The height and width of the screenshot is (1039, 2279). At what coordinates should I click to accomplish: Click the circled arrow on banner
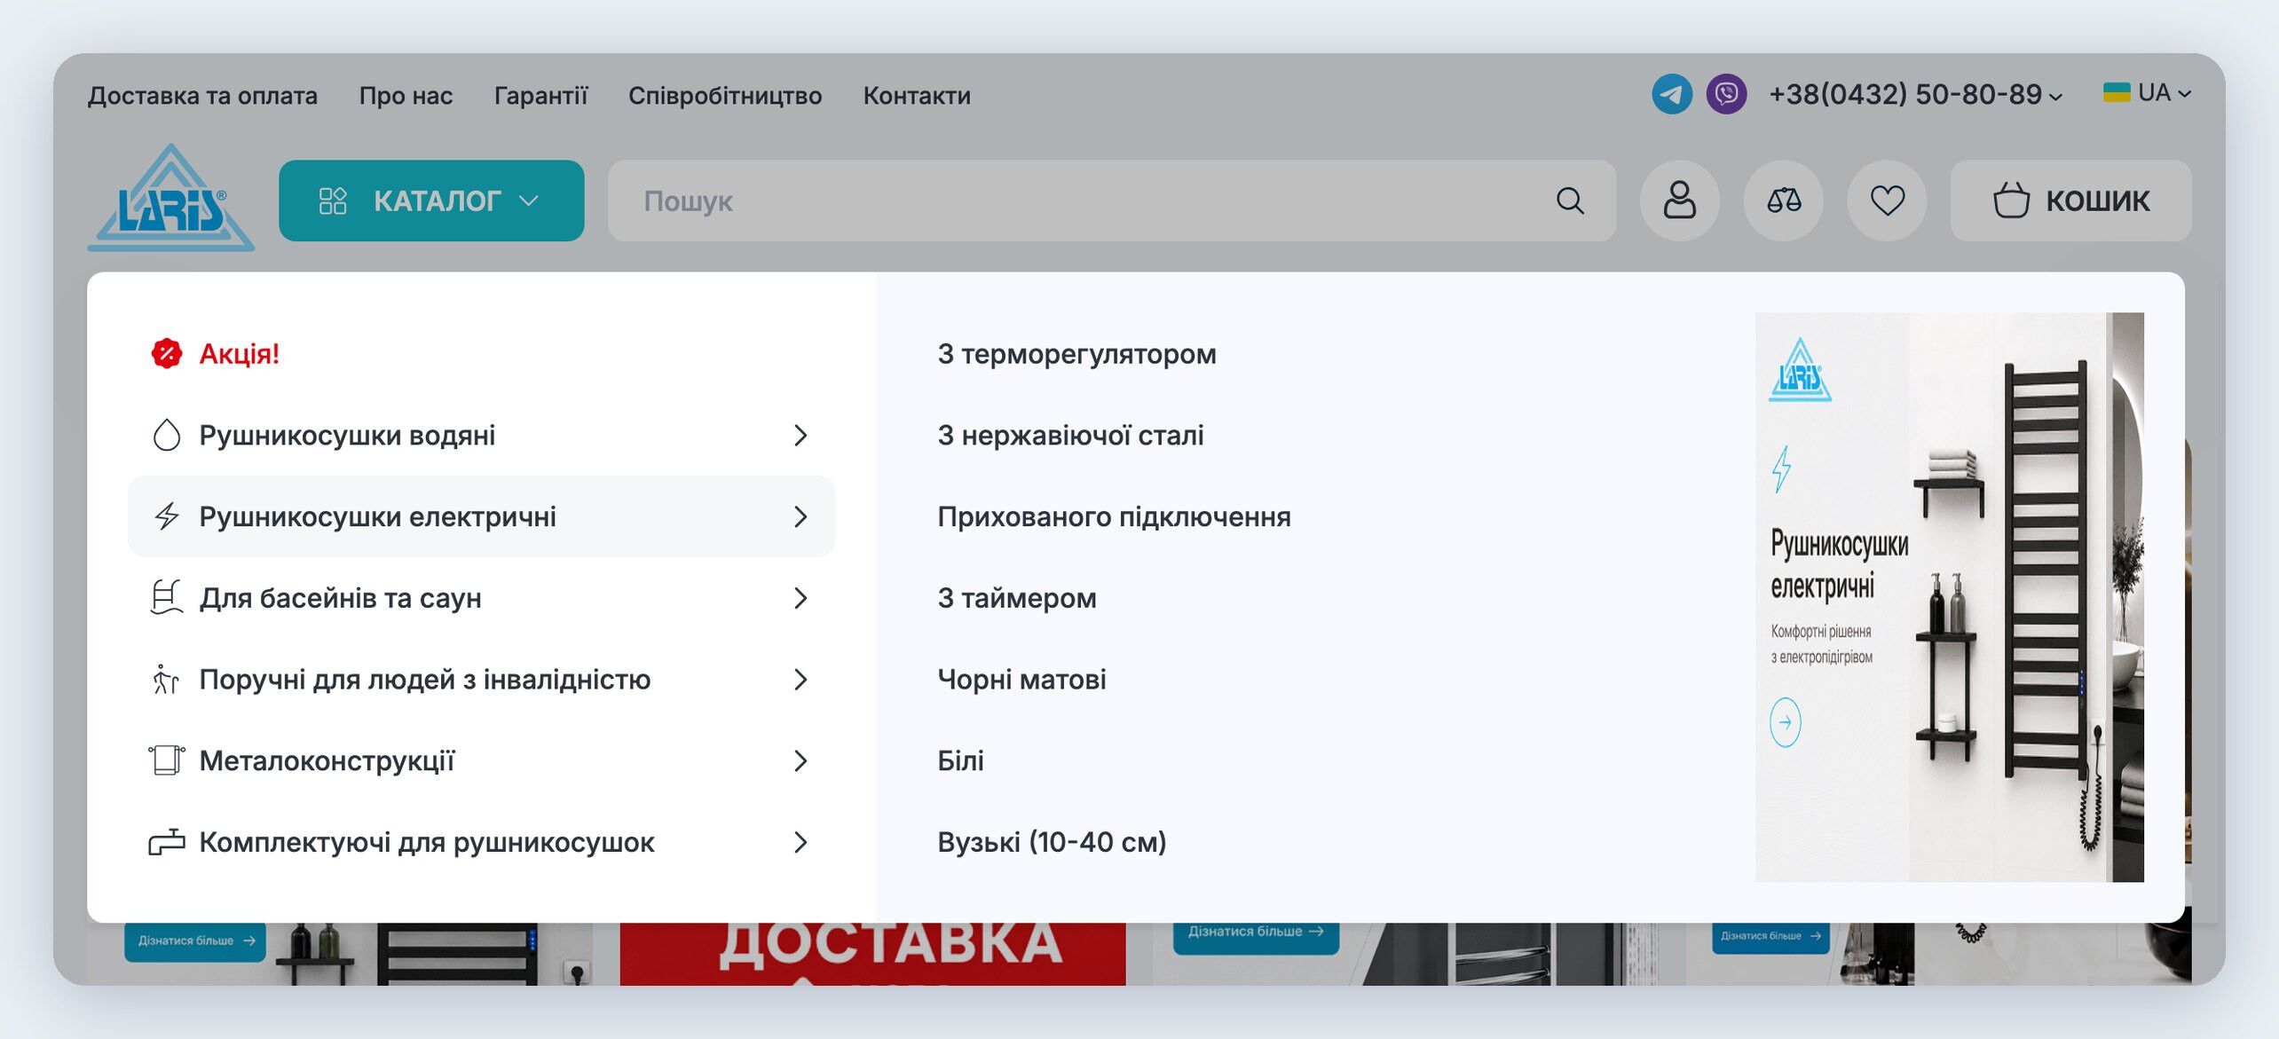tap(1785, 722)
